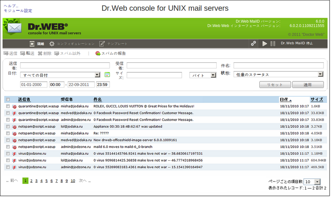Check the ROLEX, GUCCI message row checkbox
Viewport: 332px width, 198px height.
click(8, 106)
